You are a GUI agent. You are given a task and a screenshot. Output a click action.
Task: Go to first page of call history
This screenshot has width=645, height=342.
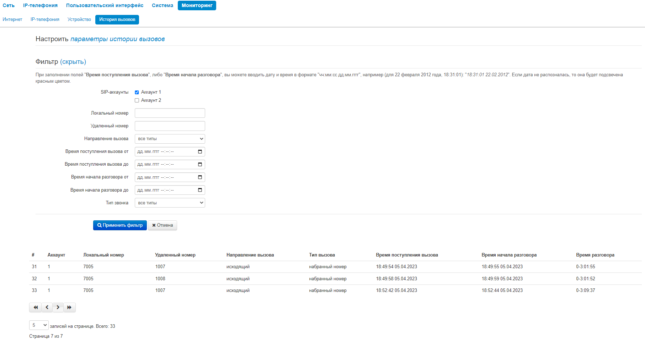click(36, 307)
